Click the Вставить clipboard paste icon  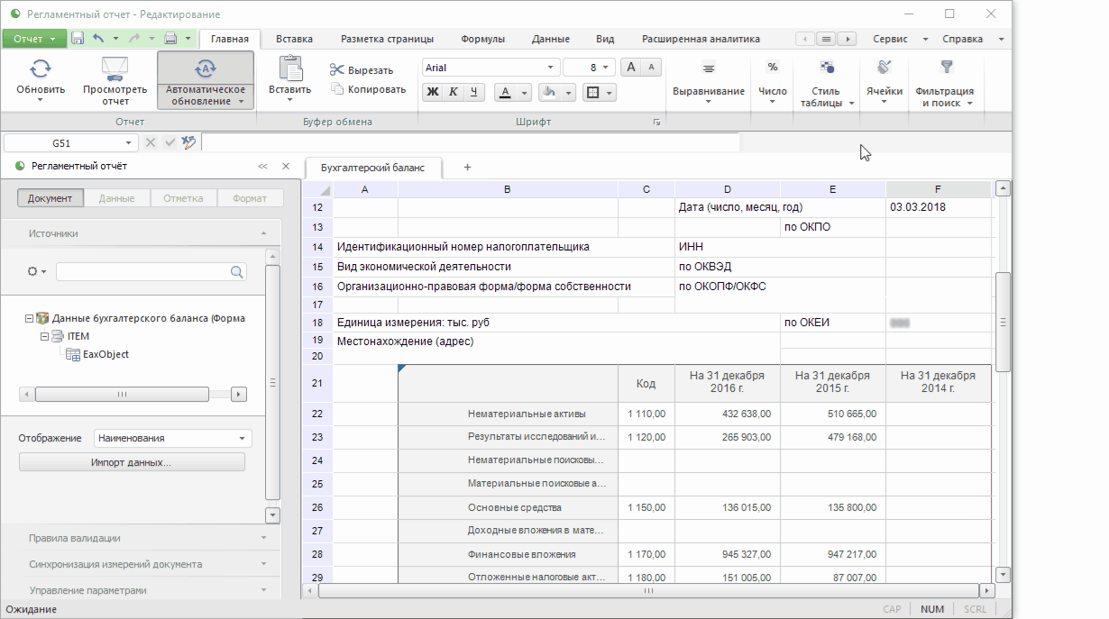click(x=289, y=68)
